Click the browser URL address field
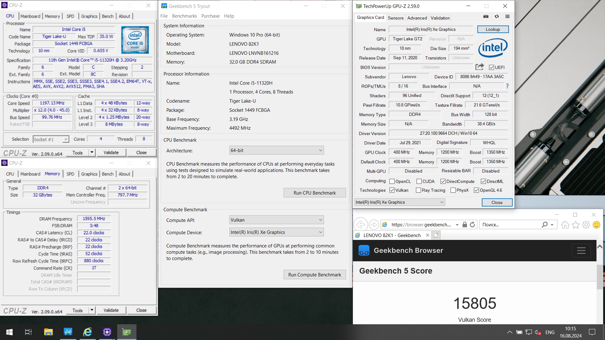The width and height of the screenshot is (605, 340). 421,224
